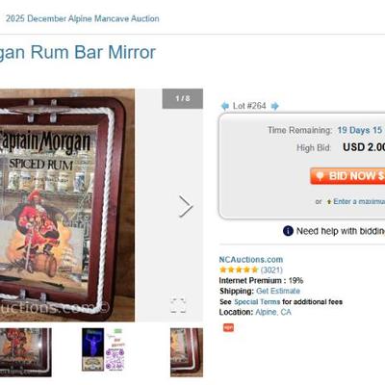
Task: Select the thumbnail with blue and purple graphics
Action: tap(103, 349)
